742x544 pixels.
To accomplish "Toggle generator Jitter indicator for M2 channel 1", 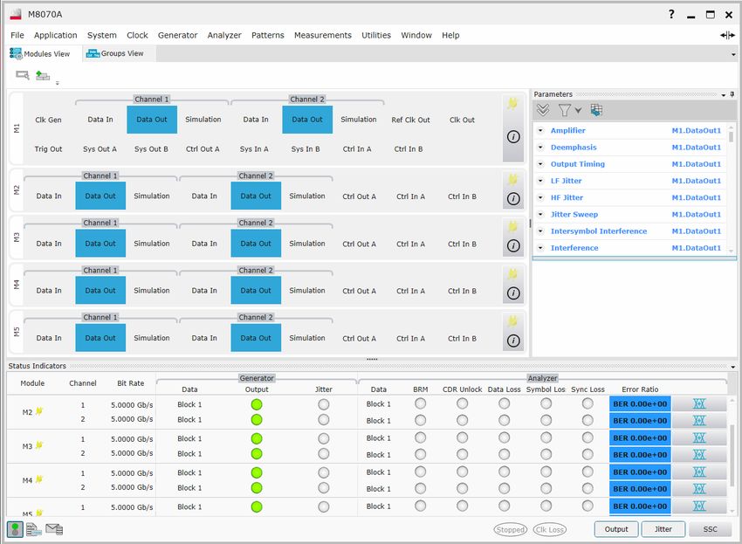I will pyautogui.click(x=324, y=405).
